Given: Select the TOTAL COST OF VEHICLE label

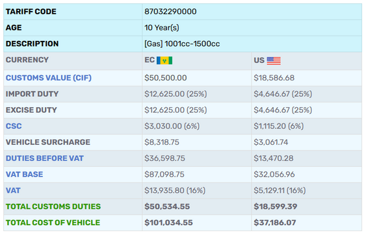Looking at the screenshot, I should 53,223.
